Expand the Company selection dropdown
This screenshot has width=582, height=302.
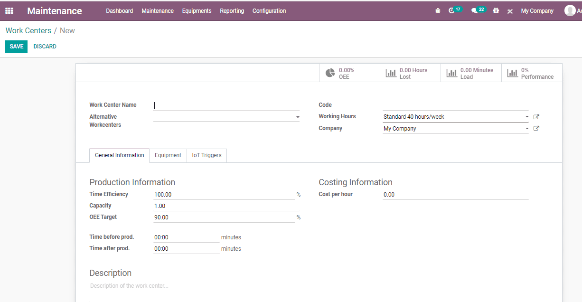pyautogui.click(x=527, y=128)
